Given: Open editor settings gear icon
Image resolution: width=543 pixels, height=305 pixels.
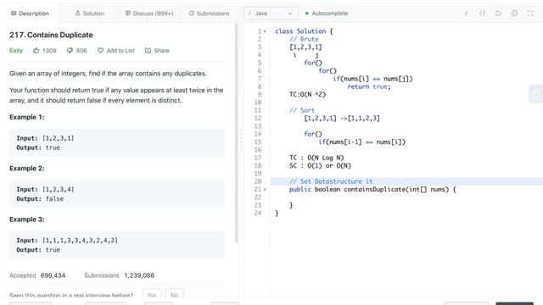Looking at the screenshot, I should click(x=514, y=14).
